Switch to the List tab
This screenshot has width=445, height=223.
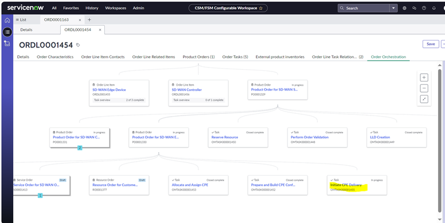tap(21, 20)
